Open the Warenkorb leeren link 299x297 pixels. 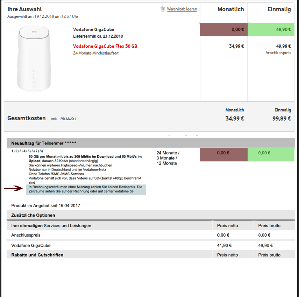click(182, 9)
